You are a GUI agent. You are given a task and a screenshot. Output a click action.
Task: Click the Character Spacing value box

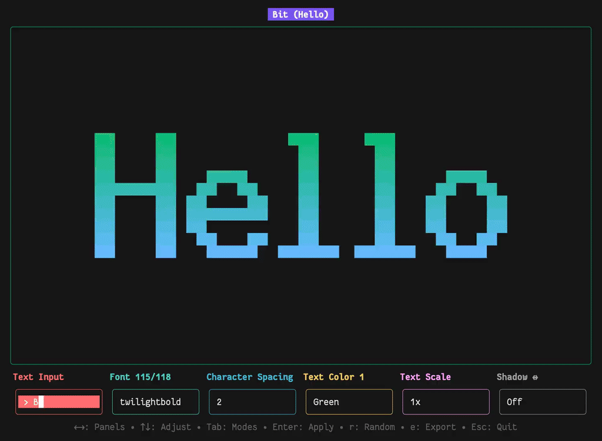(252, 402)
